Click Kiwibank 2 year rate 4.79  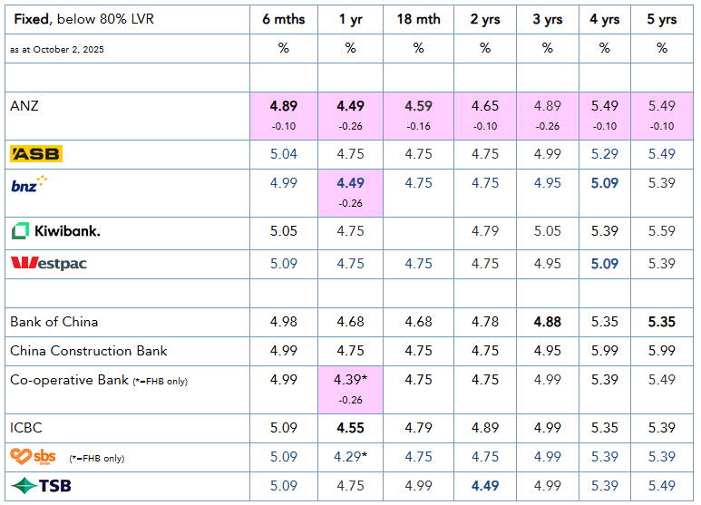485,231
